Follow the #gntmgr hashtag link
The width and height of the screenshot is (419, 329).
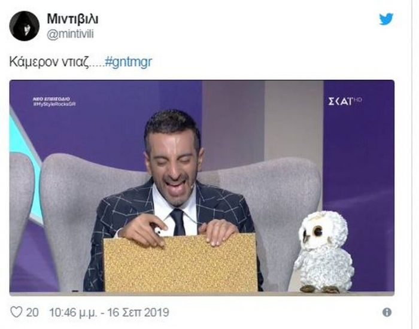(129, 62)
